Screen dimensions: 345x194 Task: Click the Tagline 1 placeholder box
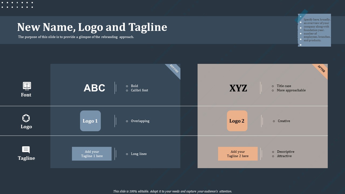pyautogui.click(x=92, y=154)
